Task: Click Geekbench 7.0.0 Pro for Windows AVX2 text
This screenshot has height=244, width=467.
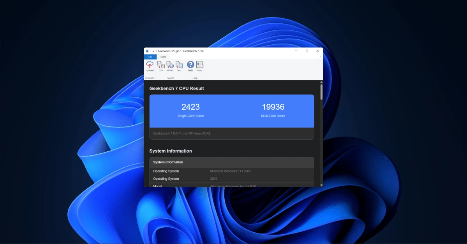Action: pyautogui.click(x=182, y=133)
